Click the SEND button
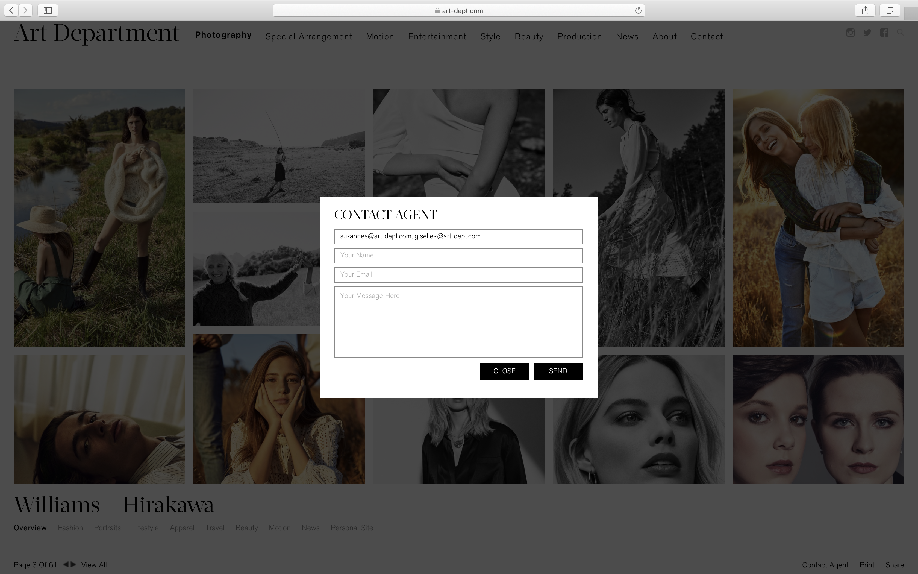Viewport: 918px width, 574px height. (558, 371)
